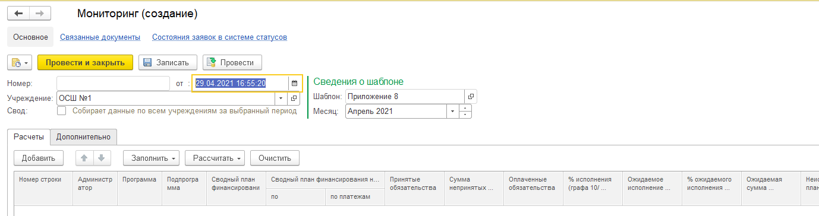Expand the Месяц dropdown list
This screenshot has height=216, width=819.
[x=453, y=111]
